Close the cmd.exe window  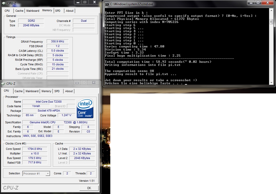click(x=268, y=3)
